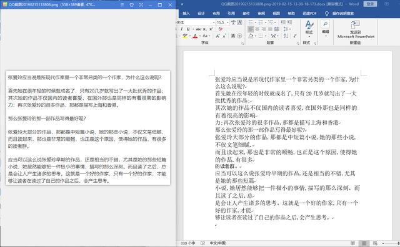This screenshot has height=247, width=400.
Task: Open the change case (Aa) menu
Action: click(x=206, y=36)
